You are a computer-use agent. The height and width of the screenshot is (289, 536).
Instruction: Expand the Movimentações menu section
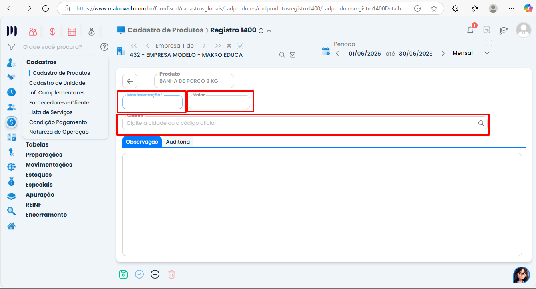[49, 165]
